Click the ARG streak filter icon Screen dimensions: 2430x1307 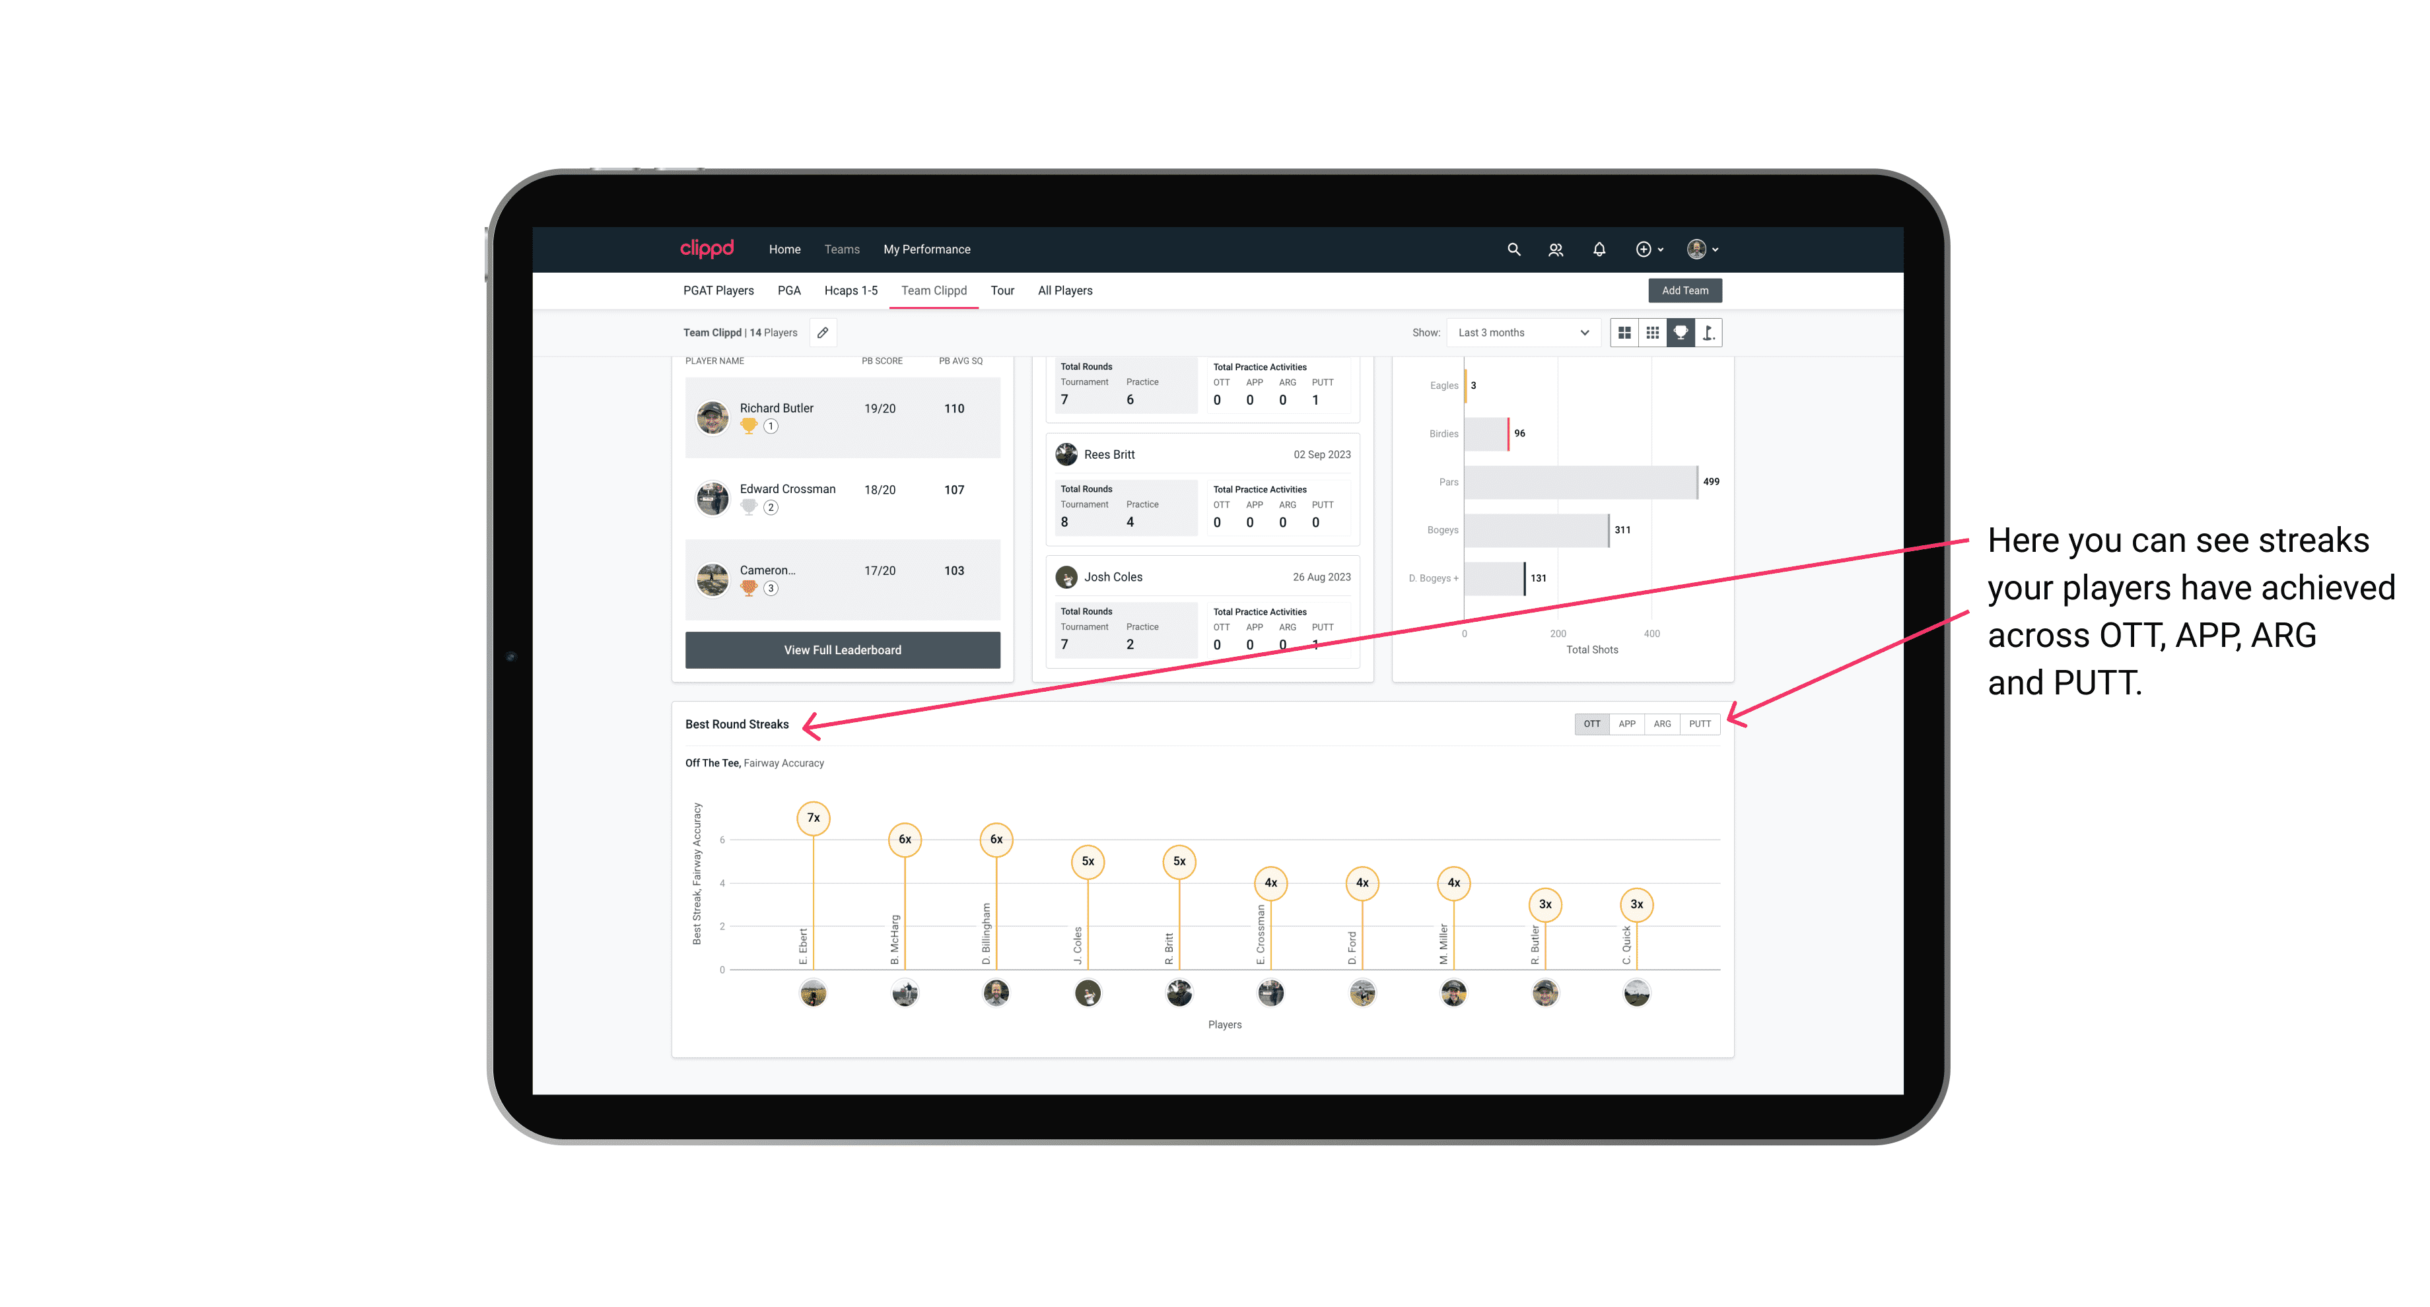1663,724
